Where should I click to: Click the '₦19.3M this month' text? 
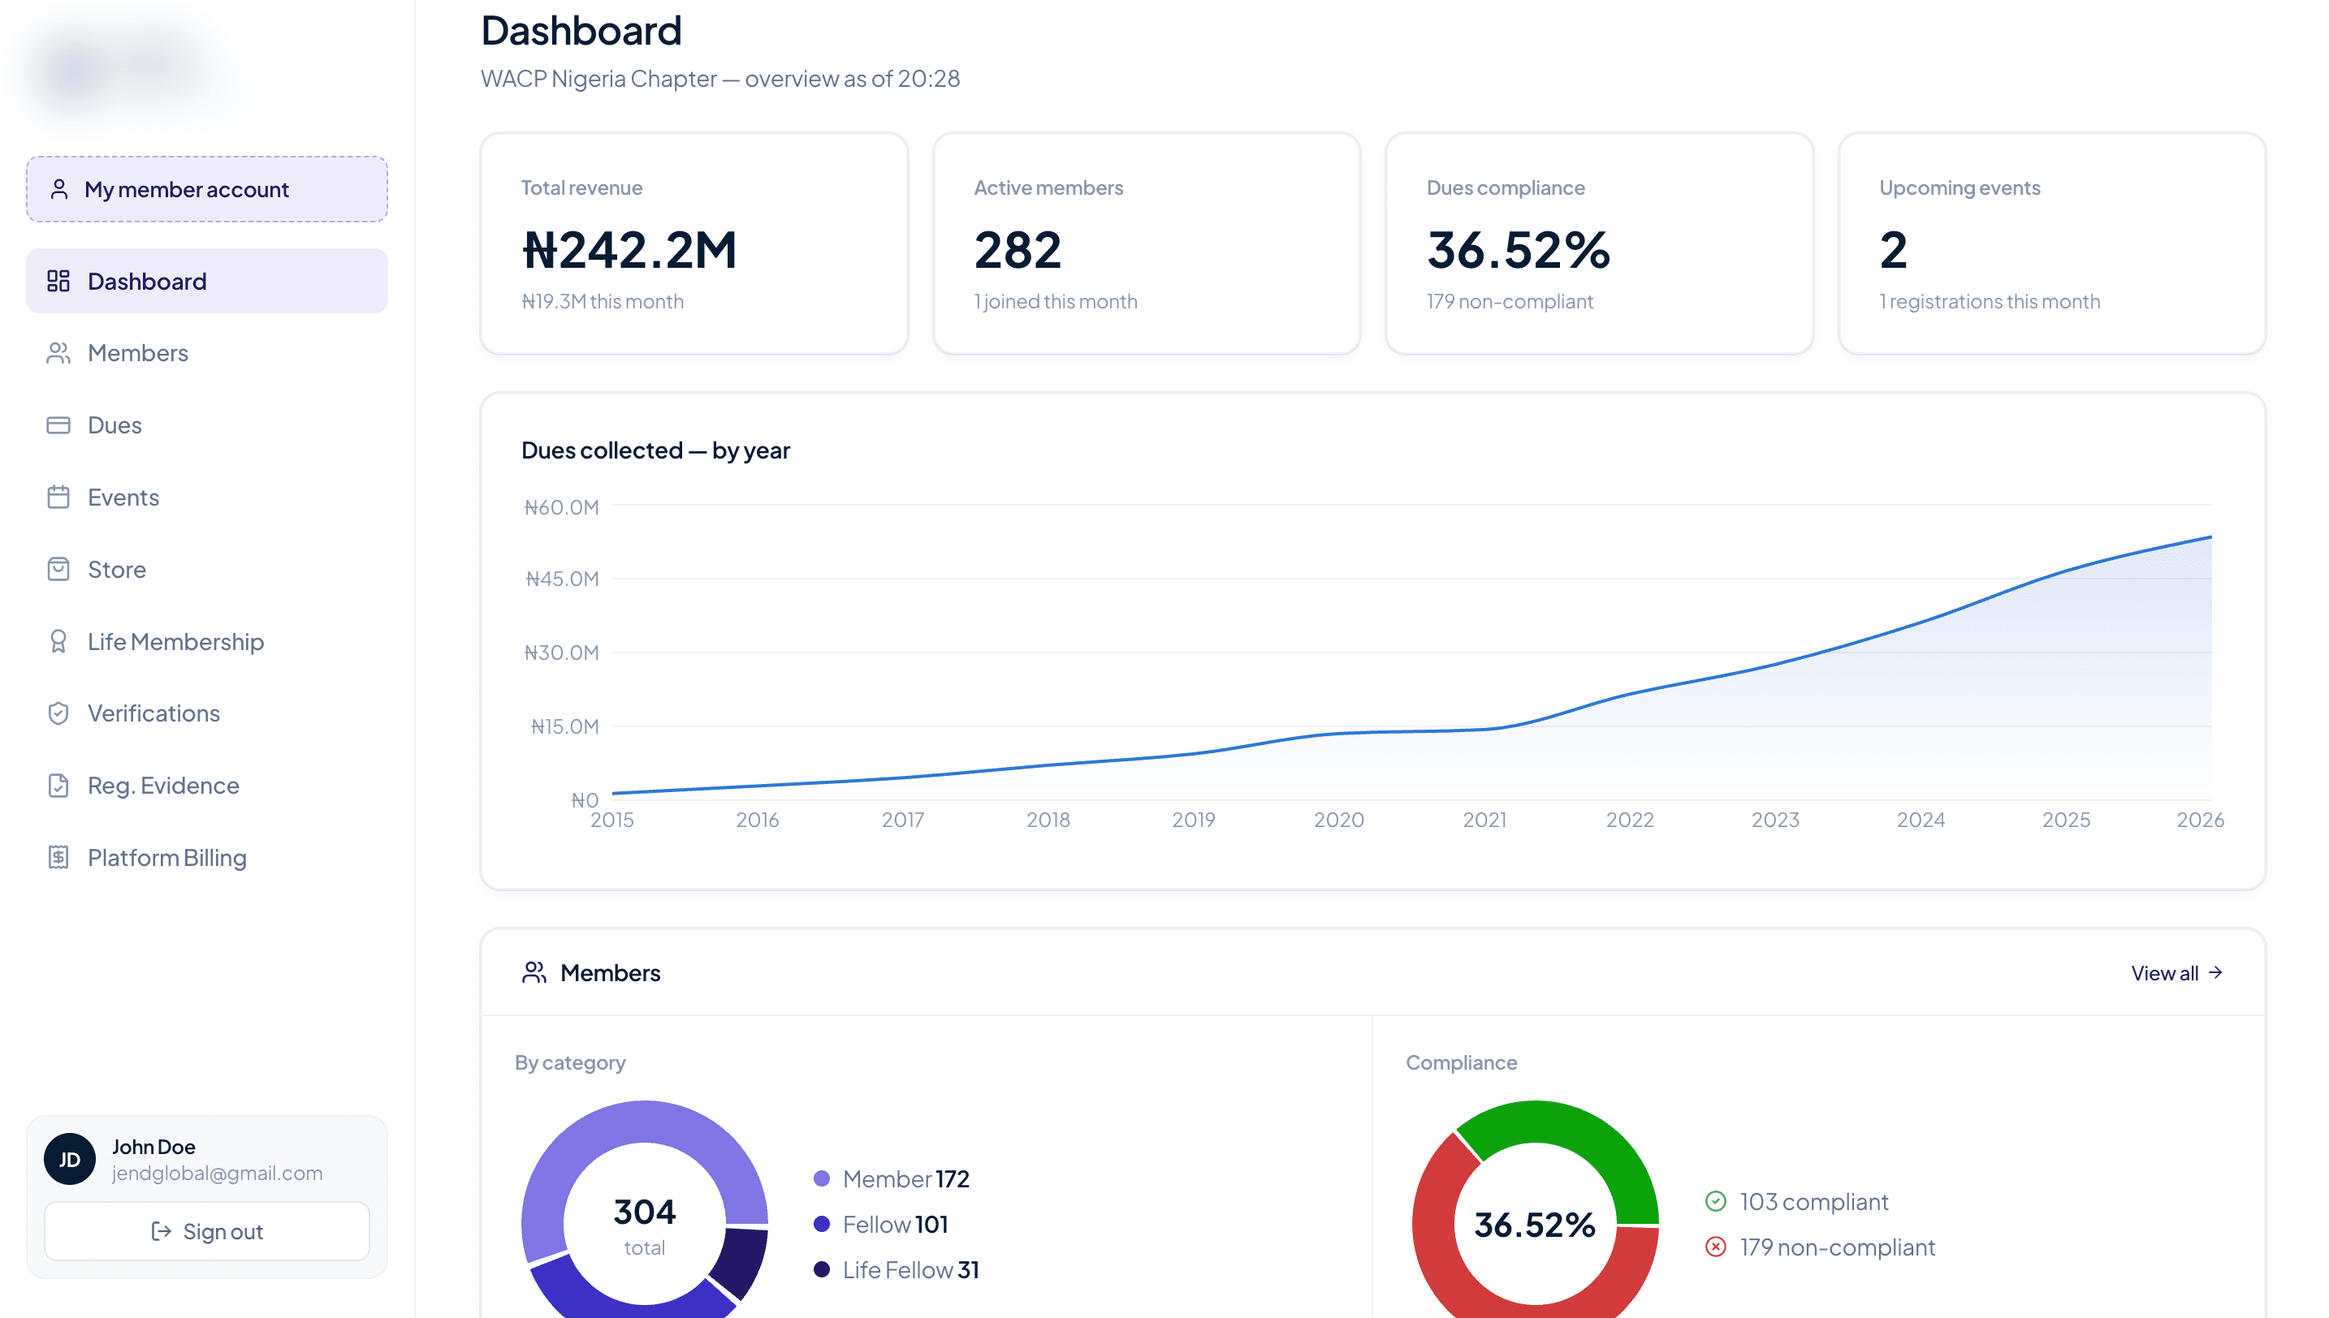coord(603,301)
